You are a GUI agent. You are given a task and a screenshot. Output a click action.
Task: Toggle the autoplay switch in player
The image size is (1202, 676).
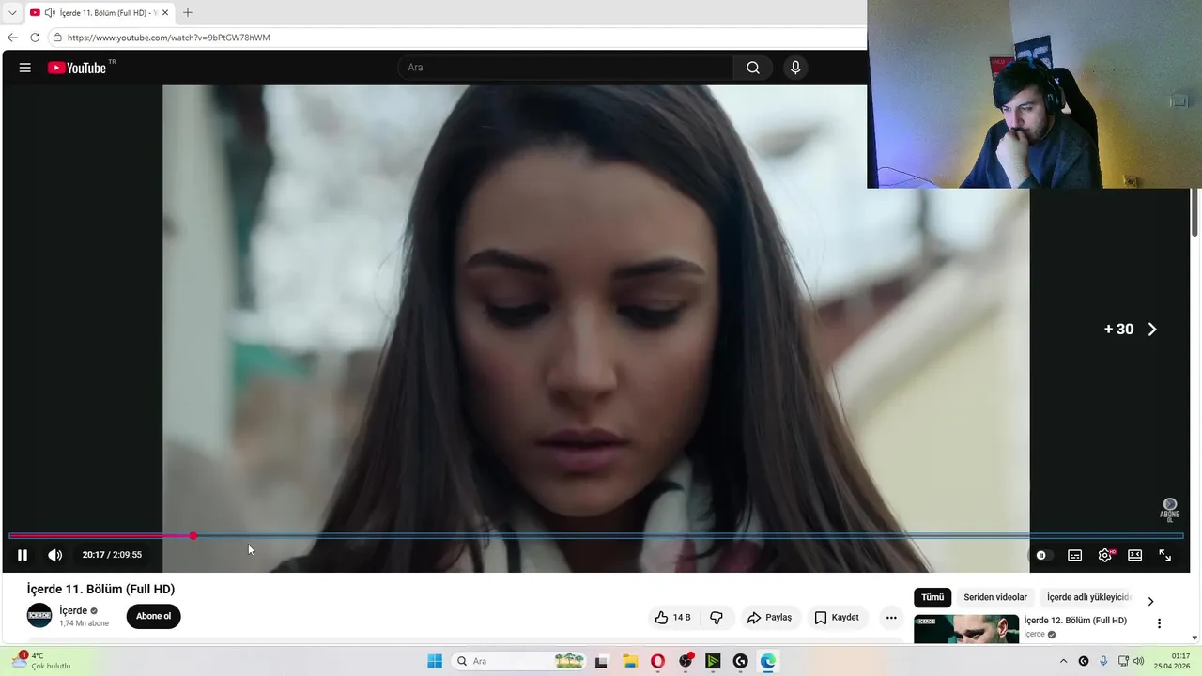tap(1041, 555)
